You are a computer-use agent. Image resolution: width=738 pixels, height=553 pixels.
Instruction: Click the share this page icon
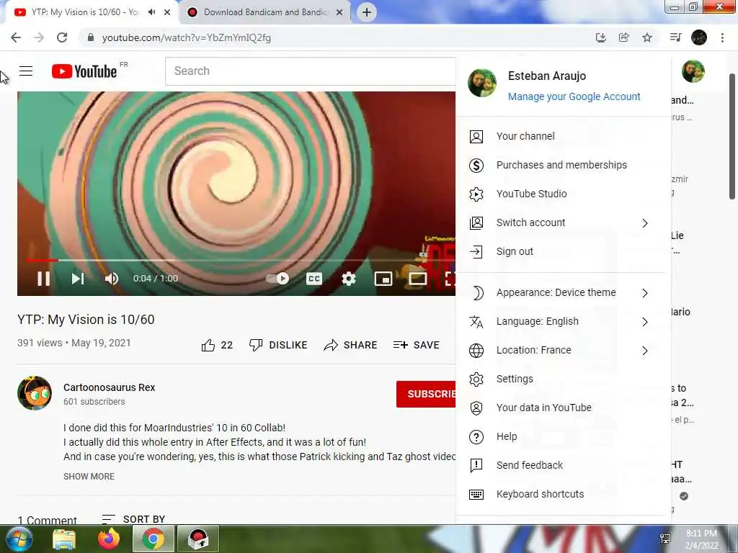coord(623,37)
